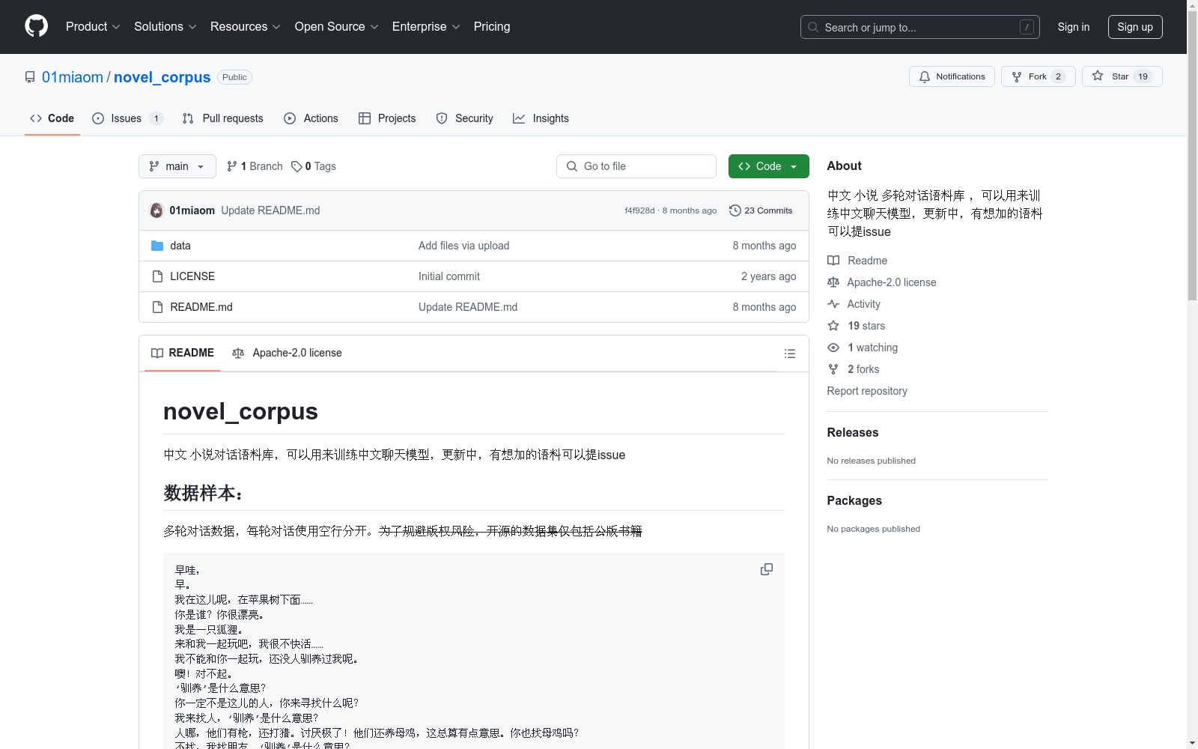
Task: Open the data folder
Action: point(180,246)
